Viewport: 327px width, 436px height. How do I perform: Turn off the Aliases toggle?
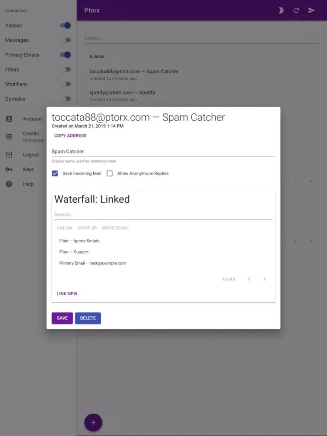point(65,25)
